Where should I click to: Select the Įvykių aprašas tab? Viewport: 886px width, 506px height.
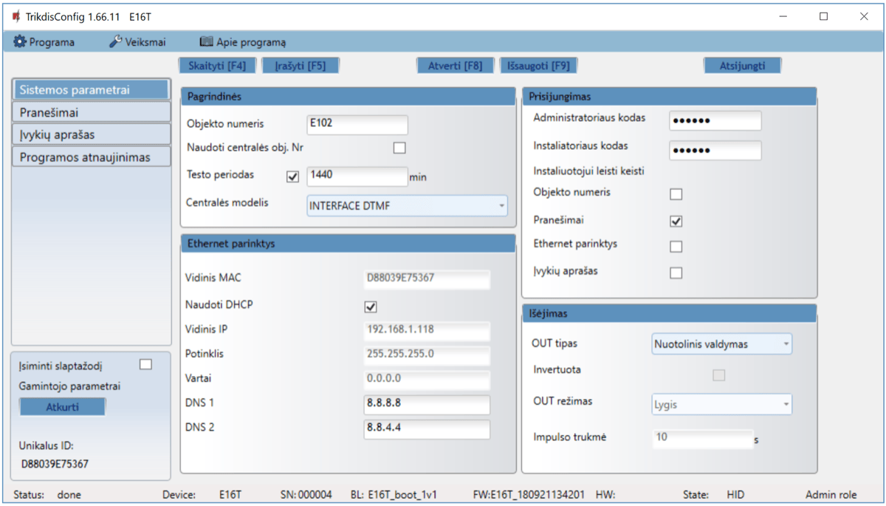(x=91, y=134)
